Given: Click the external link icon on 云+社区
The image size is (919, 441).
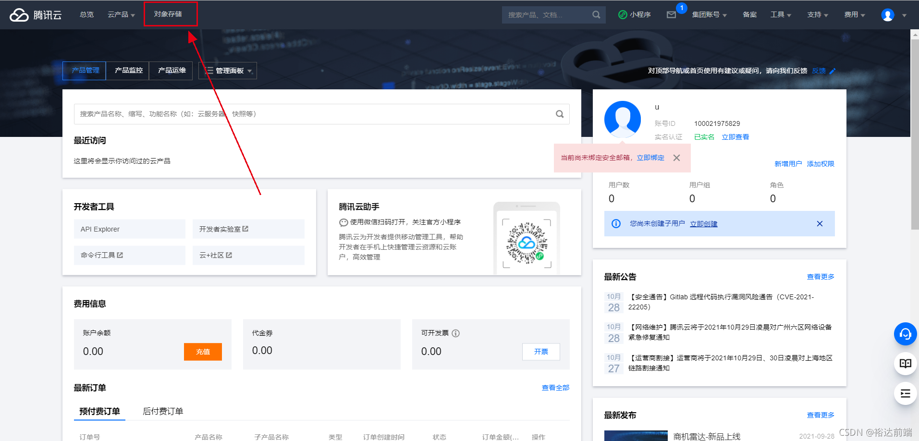Looking at the screenshot, I should pos(229,255).
